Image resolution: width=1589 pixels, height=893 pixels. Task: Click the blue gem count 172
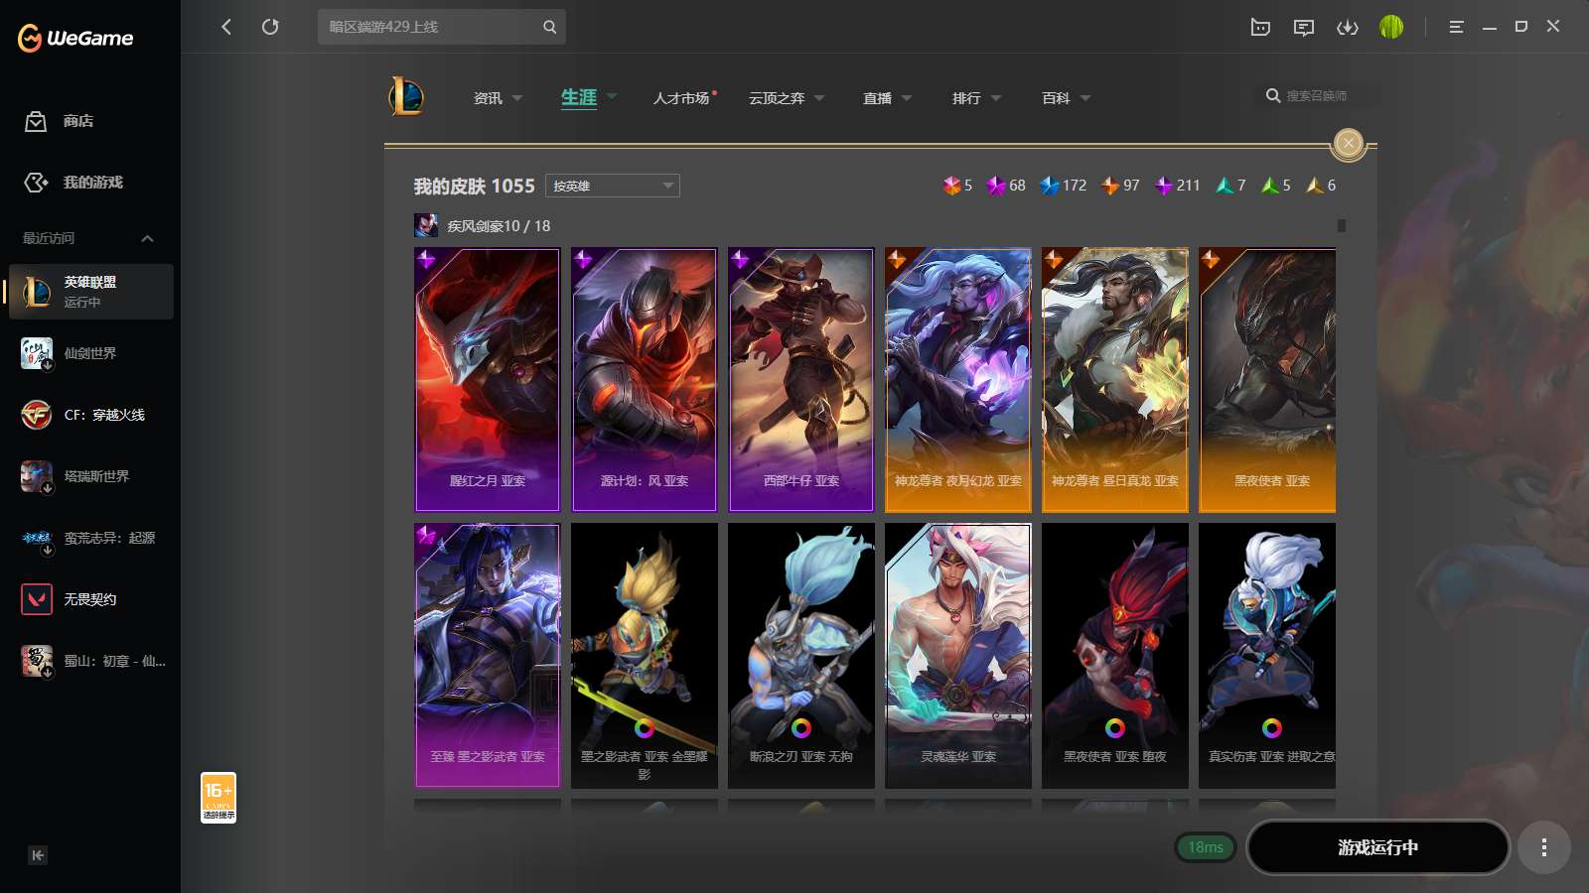[x=1063, y=186]
